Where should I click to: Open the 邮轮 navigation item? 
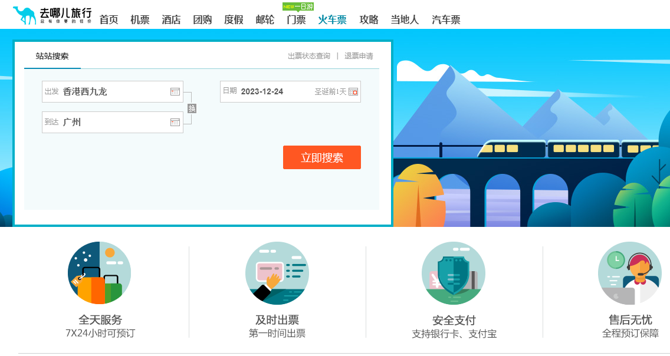coord(265,19)
